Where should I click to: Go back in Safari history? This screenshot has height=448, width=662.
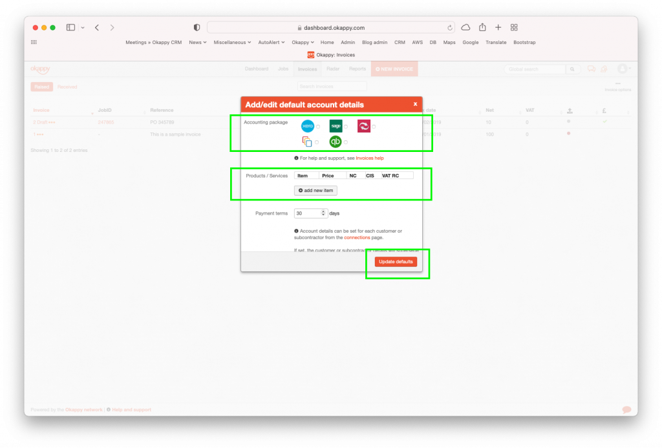click(x=97, y=27)
